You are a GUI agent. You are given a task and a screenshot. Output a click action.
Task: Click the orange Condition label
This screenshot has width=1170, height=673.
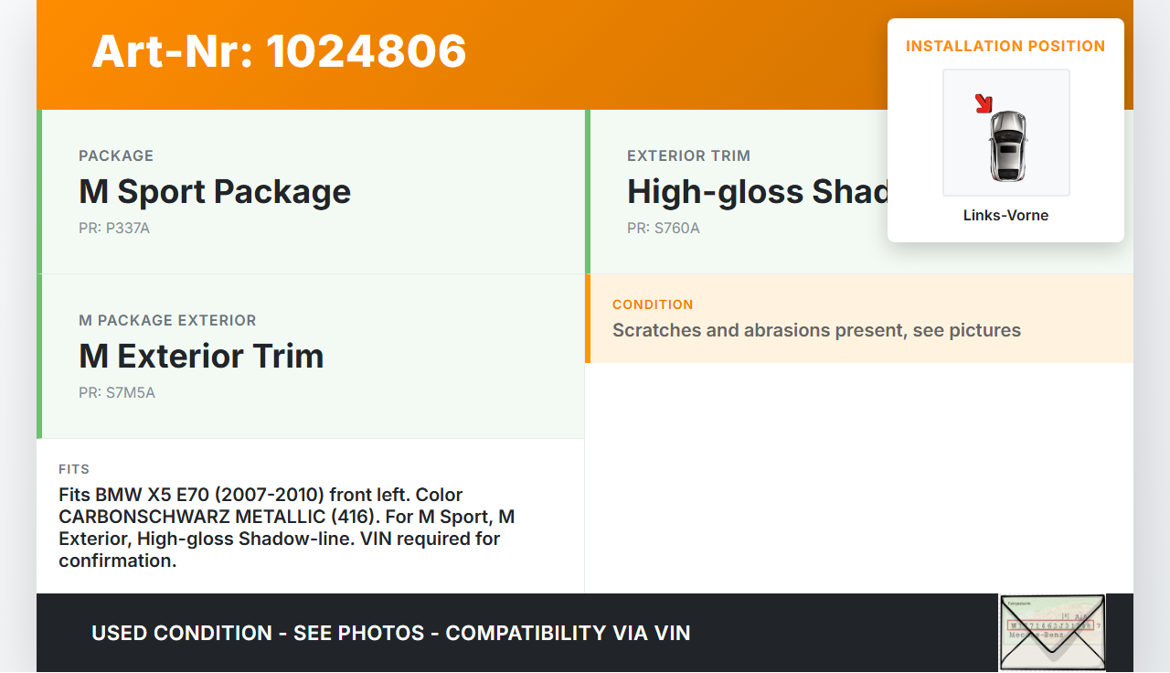(653, 304)
